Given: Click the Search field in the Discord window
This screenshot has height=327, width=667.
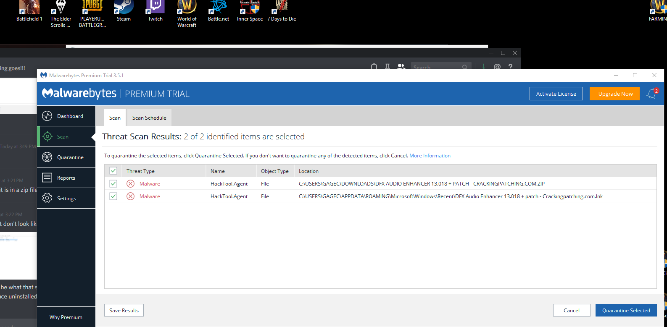Looking at the screenshot, I should tap(440, 67).
